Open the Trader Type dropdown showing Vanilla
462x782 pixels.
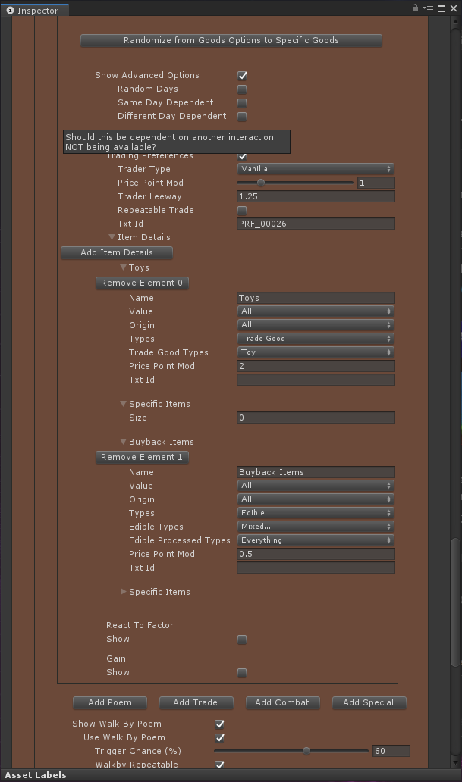pos(316,169)
